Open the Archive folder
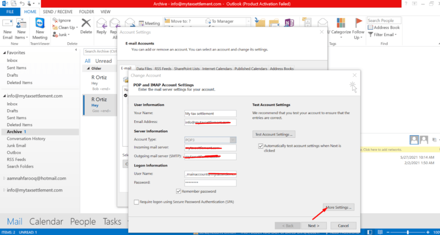The height and width of the screenshot is (235, 440). tap(40, 132)
